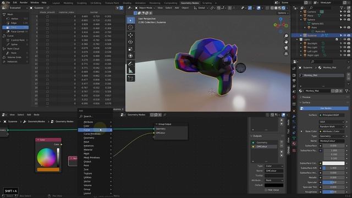Screen dimensions: 352x198
Task: Choose the Annotate tool in viewport toolbar
Action: [x=130, y=64]
